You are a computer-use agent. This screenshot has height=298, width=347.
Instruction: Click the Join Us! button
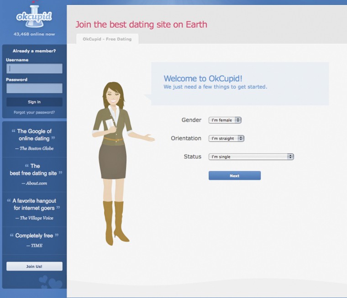click(34, 267)
